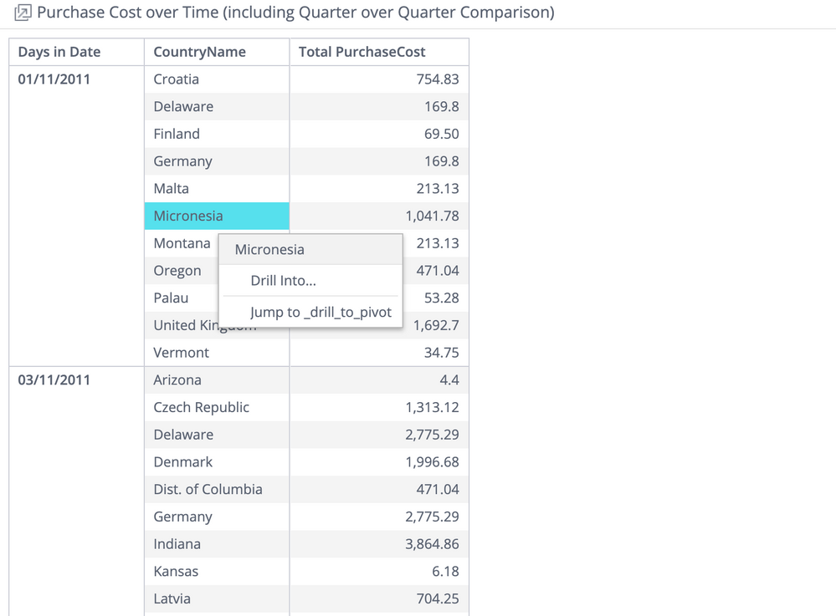This screenshot has height=616, width=836.
Task: Click the 03/11/2011 date row header
Action: 54,379
